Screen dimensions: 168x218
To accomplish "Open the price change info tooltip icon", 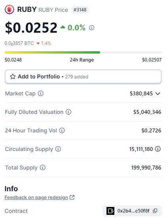I will (x=91, y=28).
